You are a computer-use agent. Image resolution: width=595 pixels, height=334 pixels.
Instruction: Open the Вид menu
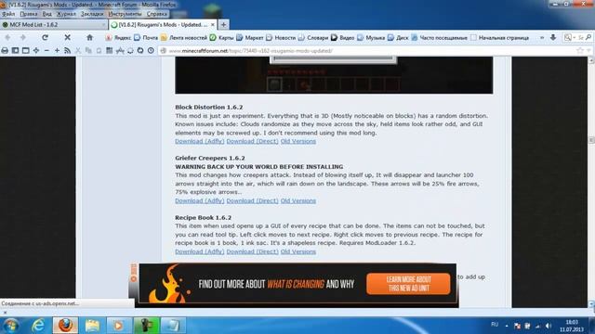[47, 14]
